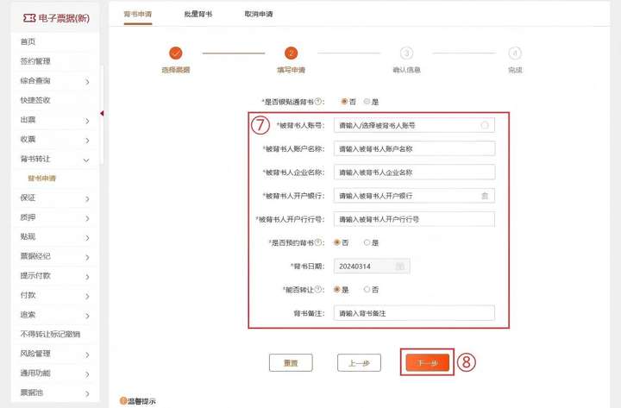
Task: Click help icon beside 能否转让
Action: [317, 290]
